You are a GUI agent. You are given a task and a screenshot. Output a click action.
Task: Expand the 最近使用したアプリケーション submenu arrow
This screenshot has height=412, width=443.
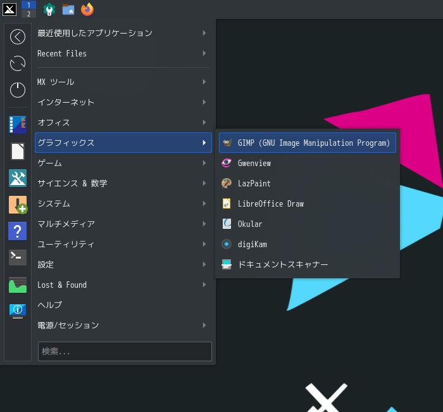click(x=204, y=33)
